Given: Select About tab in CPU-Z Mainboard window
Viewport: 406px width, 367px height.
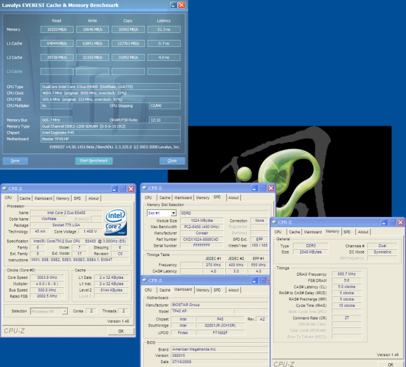Looking at the screenshot, I should pyautogui.click(x=233, y=290).
